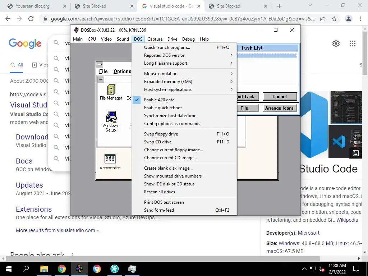Open Chrome three-dot menu
Image resolution: width=368 pixels, height=276 pixels.
pyautogui.click(x=360, y=19)
